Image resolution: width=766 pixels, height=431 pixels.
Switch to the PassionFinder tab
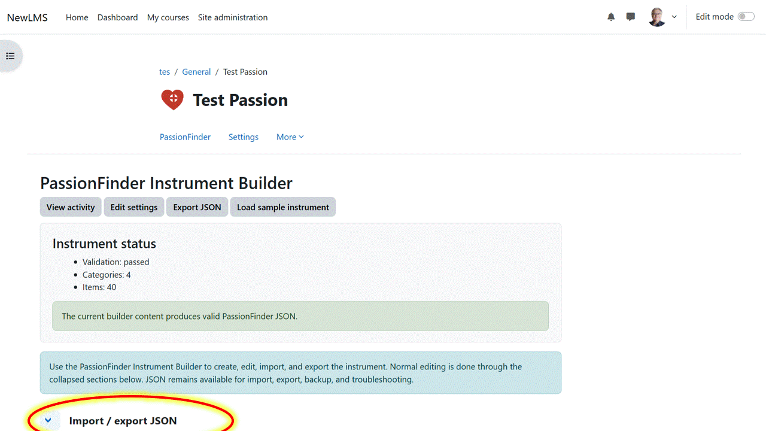coord(185,137)
